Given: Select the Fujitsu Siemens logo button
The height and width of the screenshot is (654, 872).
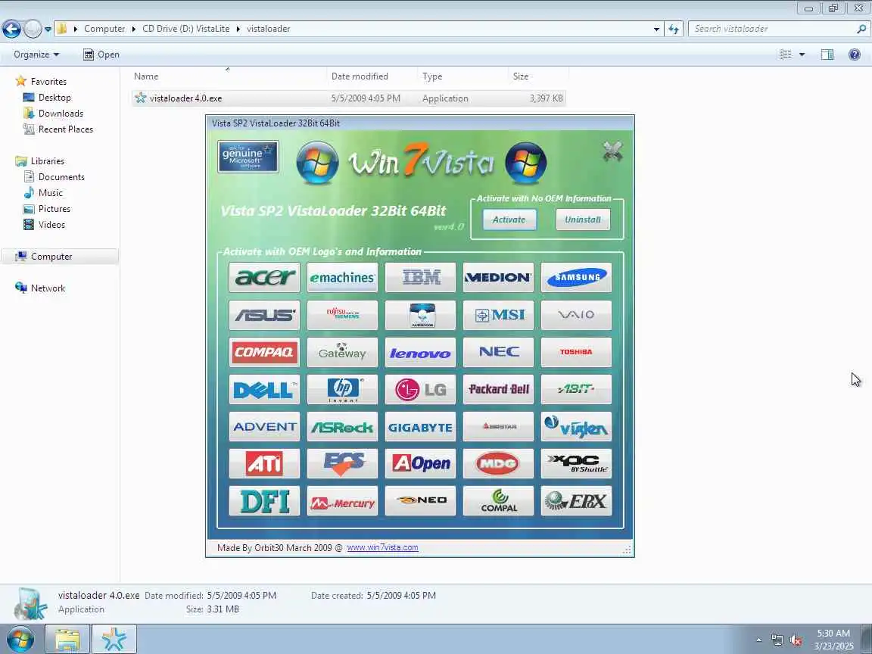Looking at the screenshot, I should pos(342,315).
